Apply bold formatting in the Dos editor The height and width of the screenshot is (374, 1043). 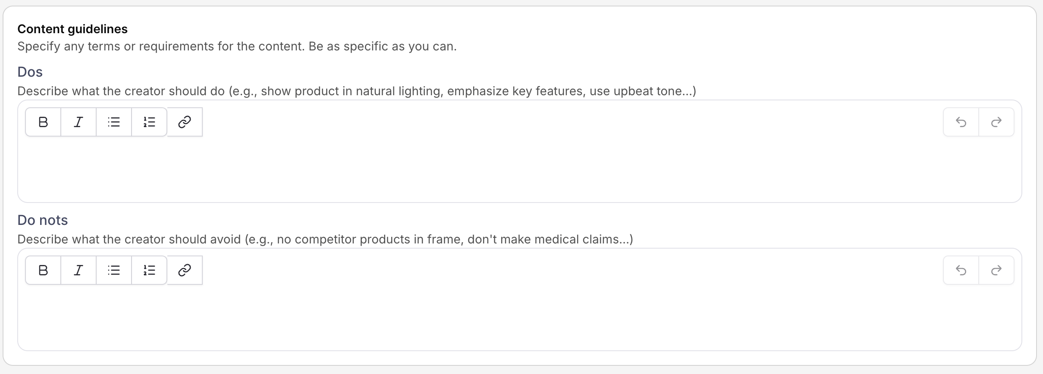(43, 122)
